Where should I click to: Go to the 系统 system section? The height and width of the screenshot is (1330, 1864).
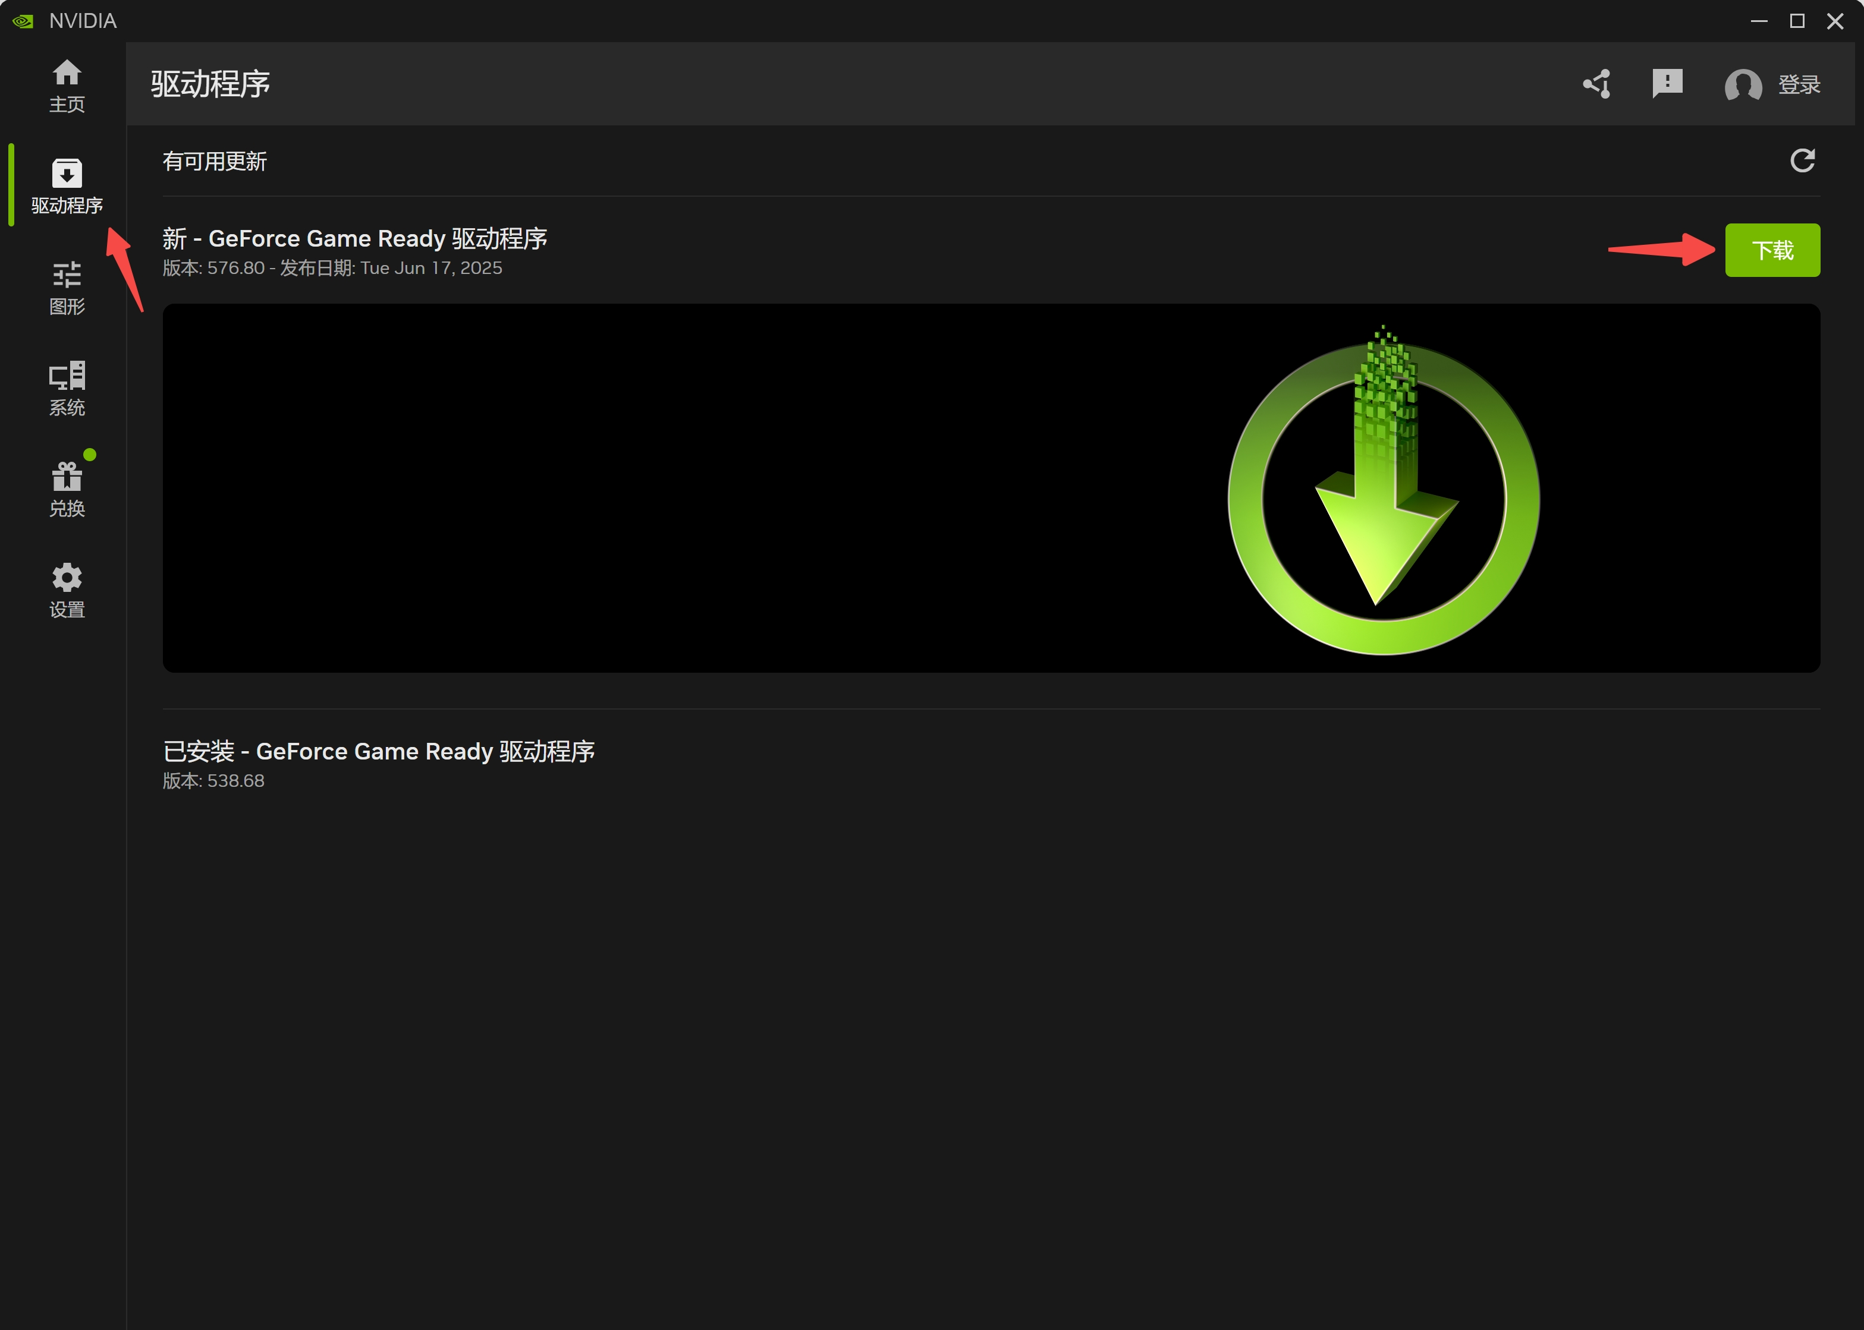pyautogui.click(x=67, y=389)
